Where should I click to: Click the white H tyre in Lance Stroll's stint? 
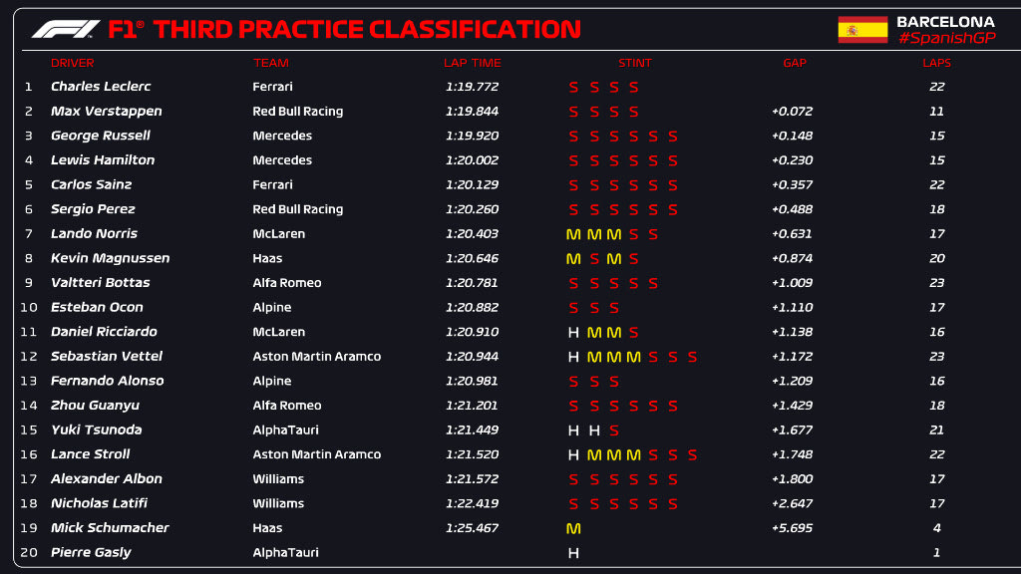[x=573, y=454]
